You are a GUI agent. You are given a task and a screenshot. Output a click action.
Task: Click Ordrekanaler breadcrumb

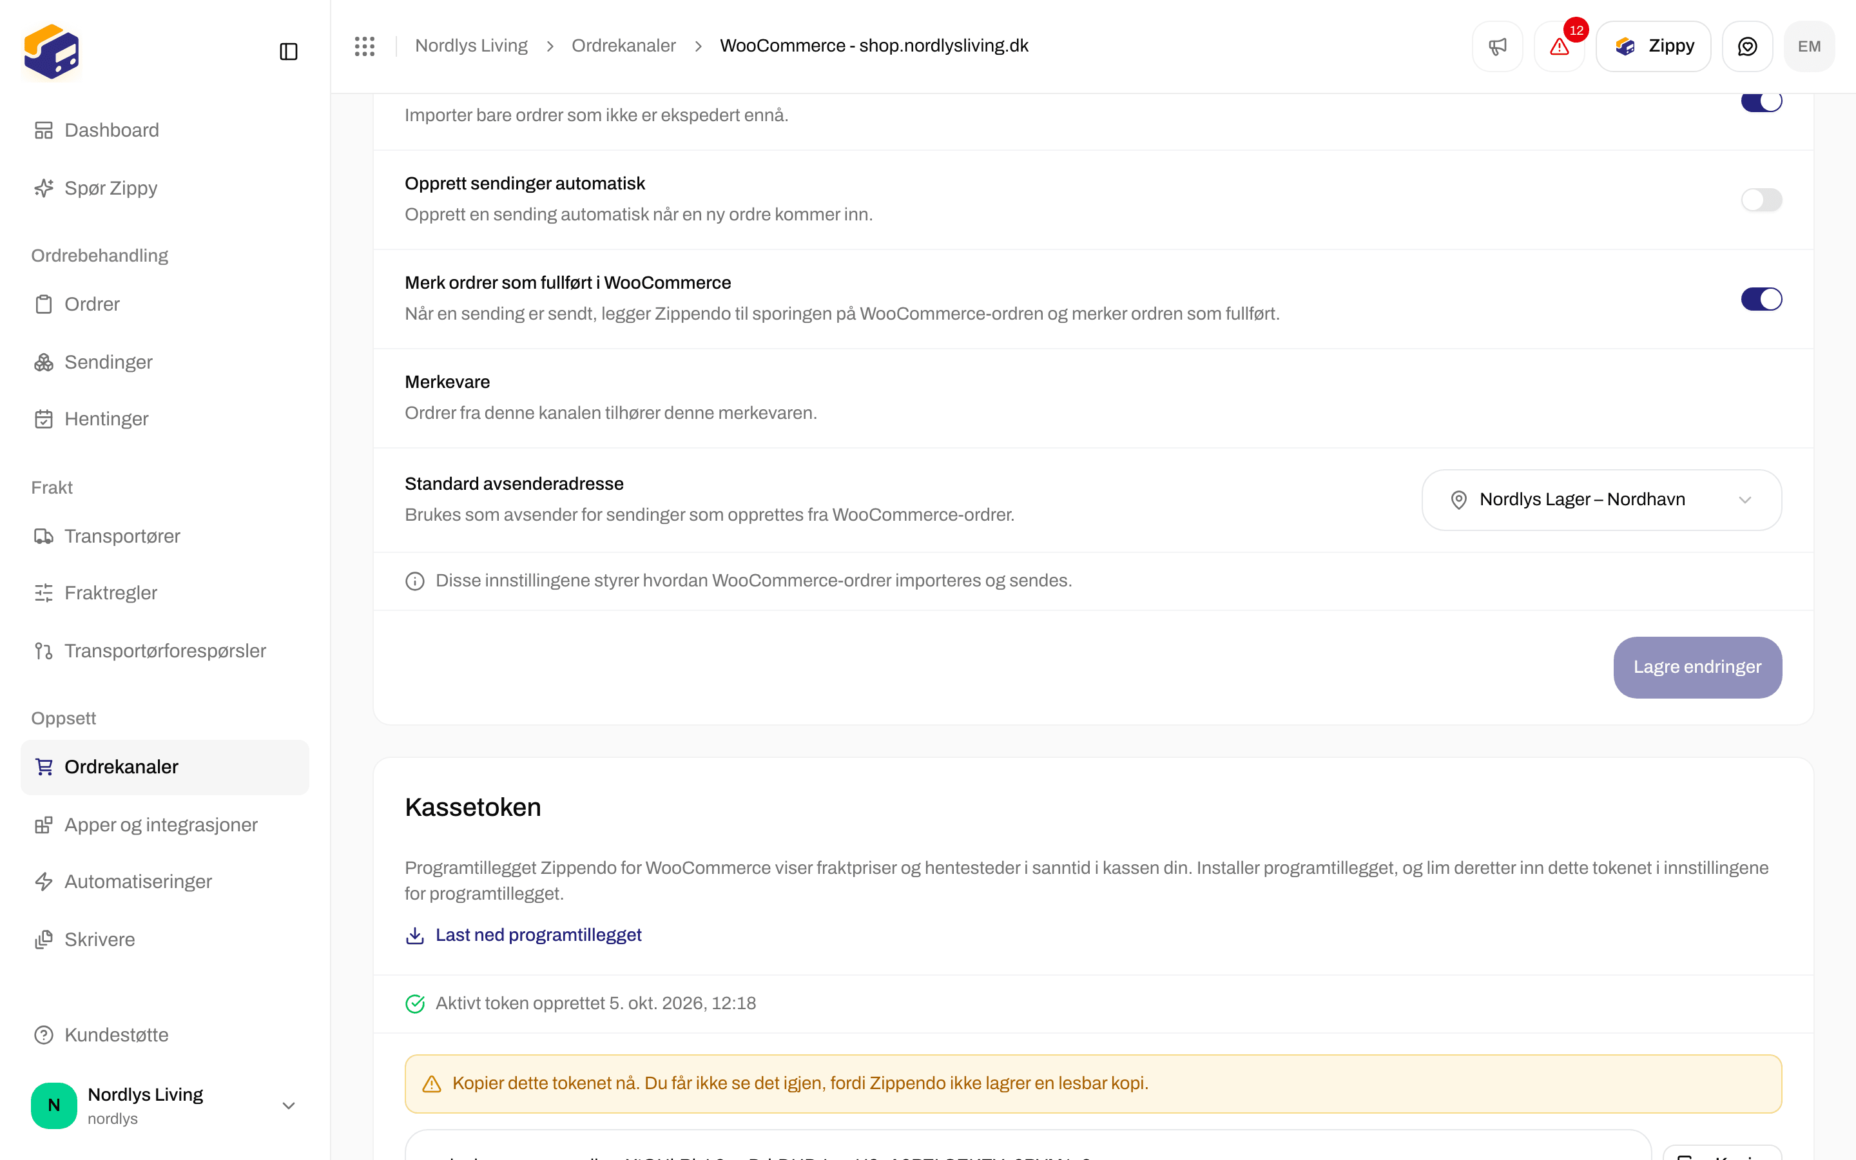pos(624,46)
